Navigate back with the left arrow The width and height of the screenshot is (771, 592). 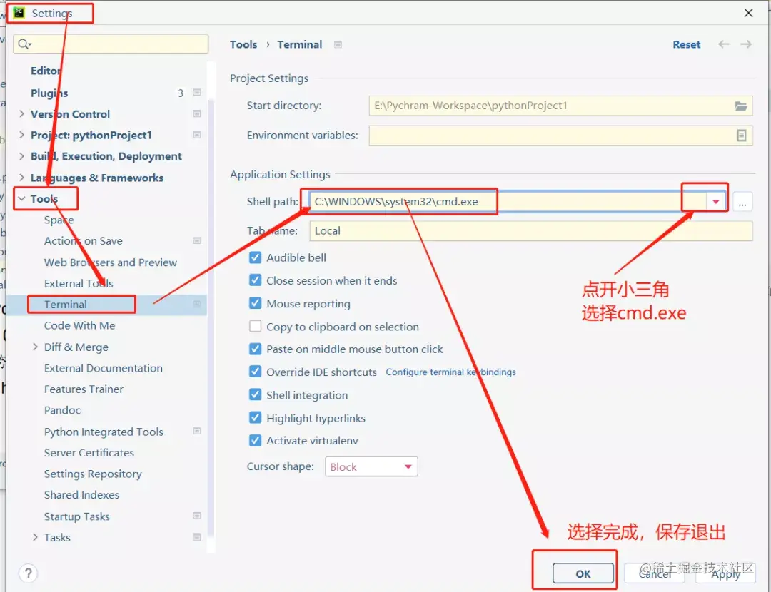[x=723, y=44]
